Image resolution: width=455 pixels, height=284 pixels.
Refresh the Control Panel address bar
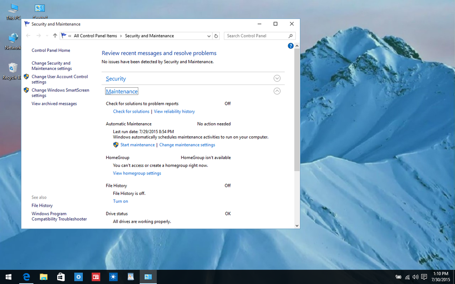(x=216, y=36)
